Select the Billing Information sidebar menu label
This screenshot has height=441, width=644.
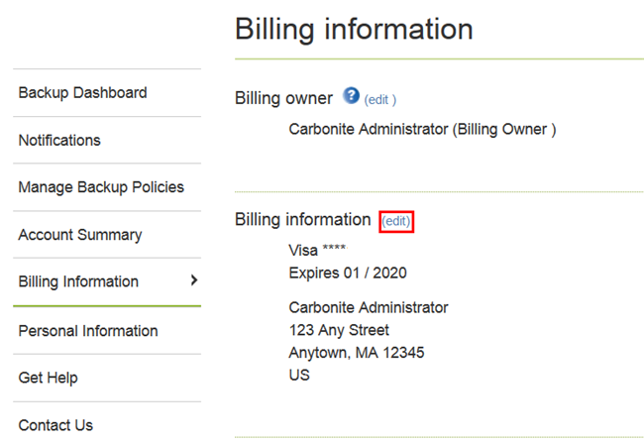[78, 281]
